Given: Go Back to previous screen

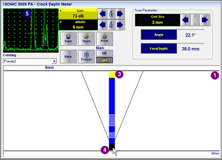Looking at the screenshot, I should [68, 56].
